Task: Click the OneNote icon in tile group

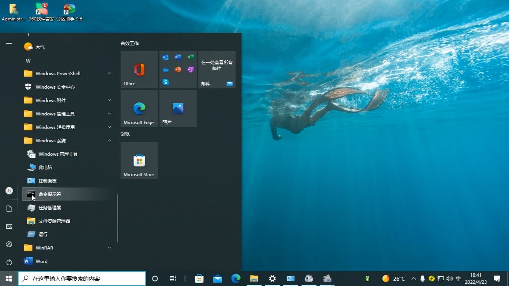Action: [x=191, y=70]
